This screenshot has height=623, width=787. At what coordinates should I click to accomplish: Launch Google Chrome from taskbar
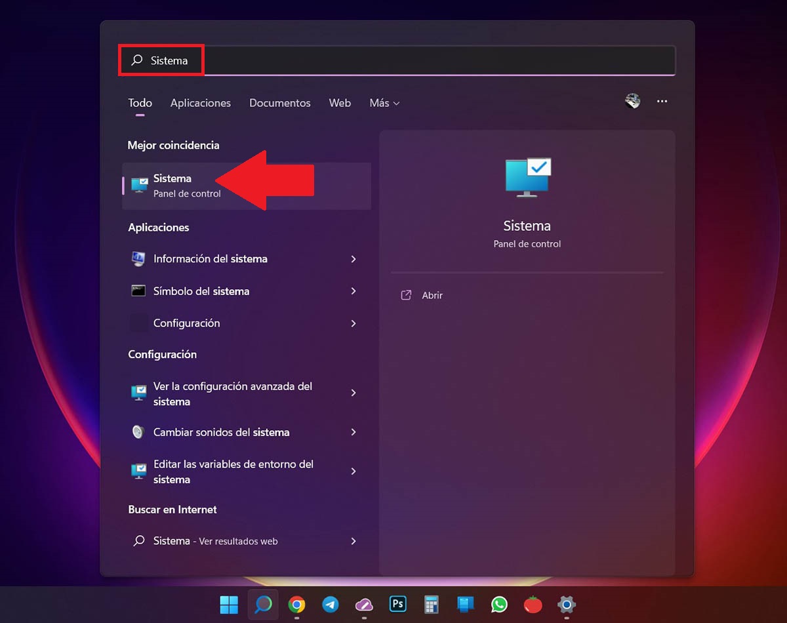(x=297, y=605)
